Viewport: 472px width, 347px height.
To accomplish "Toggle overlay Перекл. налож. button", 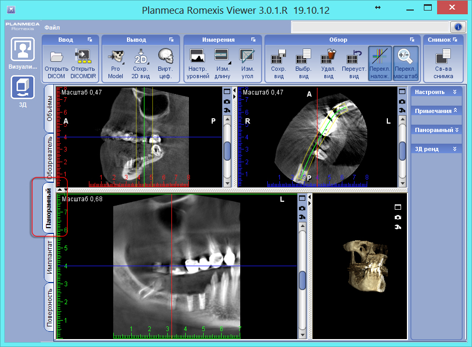I will point(380,63).
